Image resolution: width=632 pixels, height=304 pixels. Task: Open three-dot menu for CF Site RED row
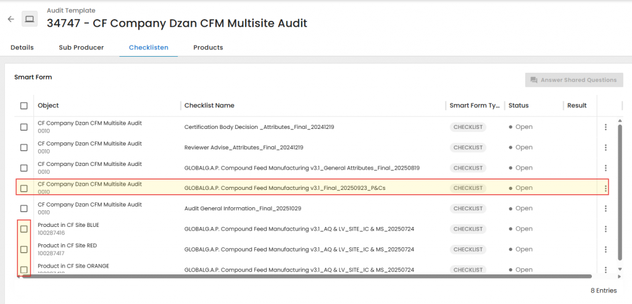(x=605, y=249)
